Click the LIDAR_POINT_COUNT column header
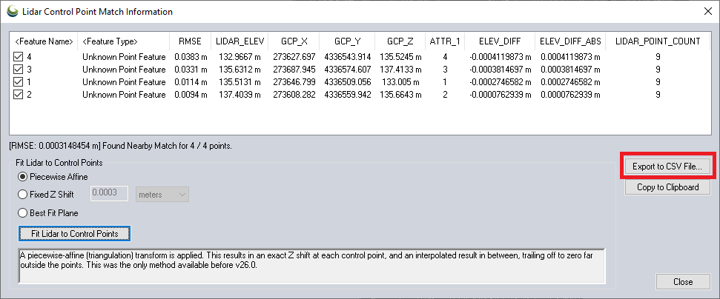This screenshot has height=299, width=720. point(658,41)
